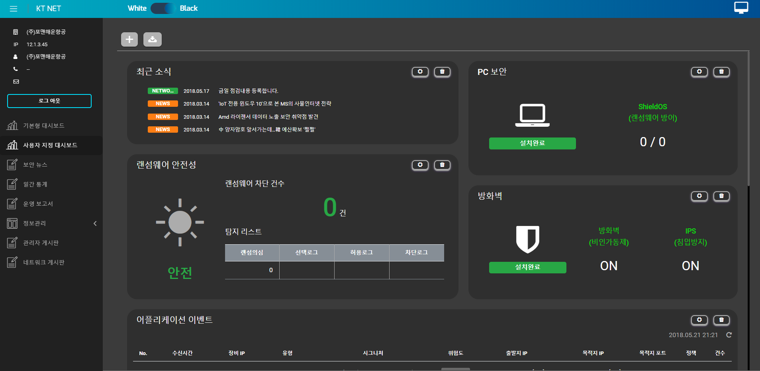Click the 정보관리 sidebar icon
Image resolution: width=760 pixels, height=371 pixels.
click(x=12, y=223)
